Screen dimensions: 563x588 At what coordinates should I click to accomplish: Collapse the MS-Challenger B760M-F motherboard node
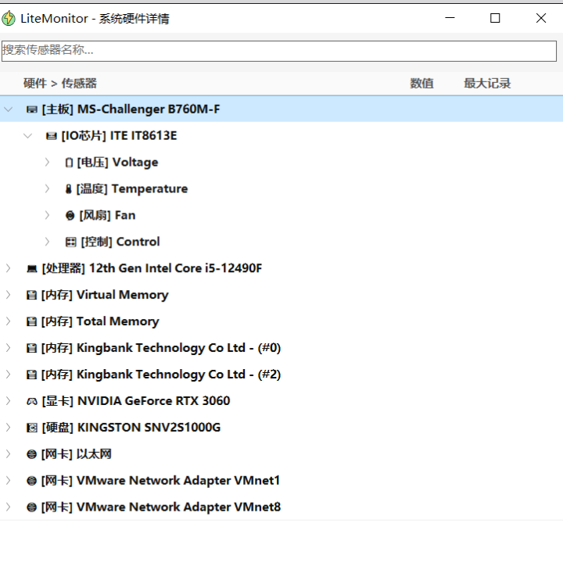pyautogui.click(x=9, y=109)
